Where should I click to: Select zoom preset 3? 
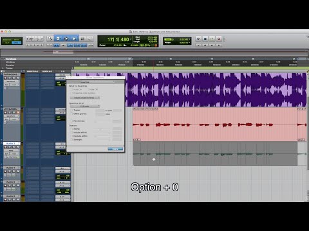(34, 45)
